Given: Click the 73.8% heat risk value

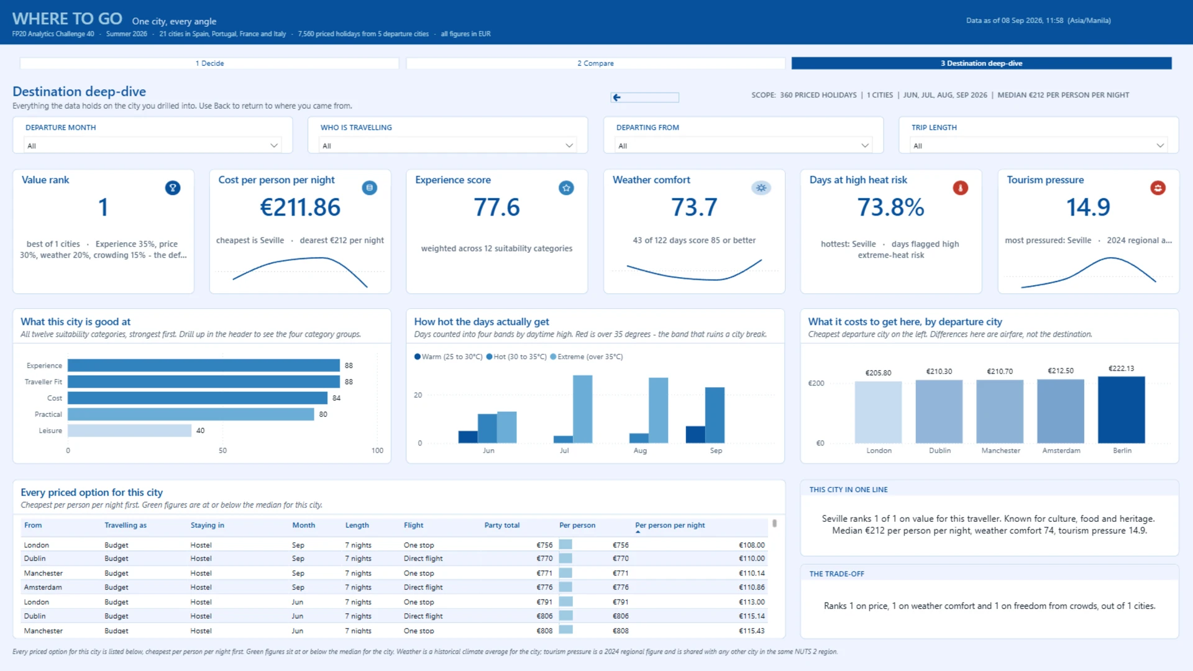Looking at the screenshot, I should [890, 208].
